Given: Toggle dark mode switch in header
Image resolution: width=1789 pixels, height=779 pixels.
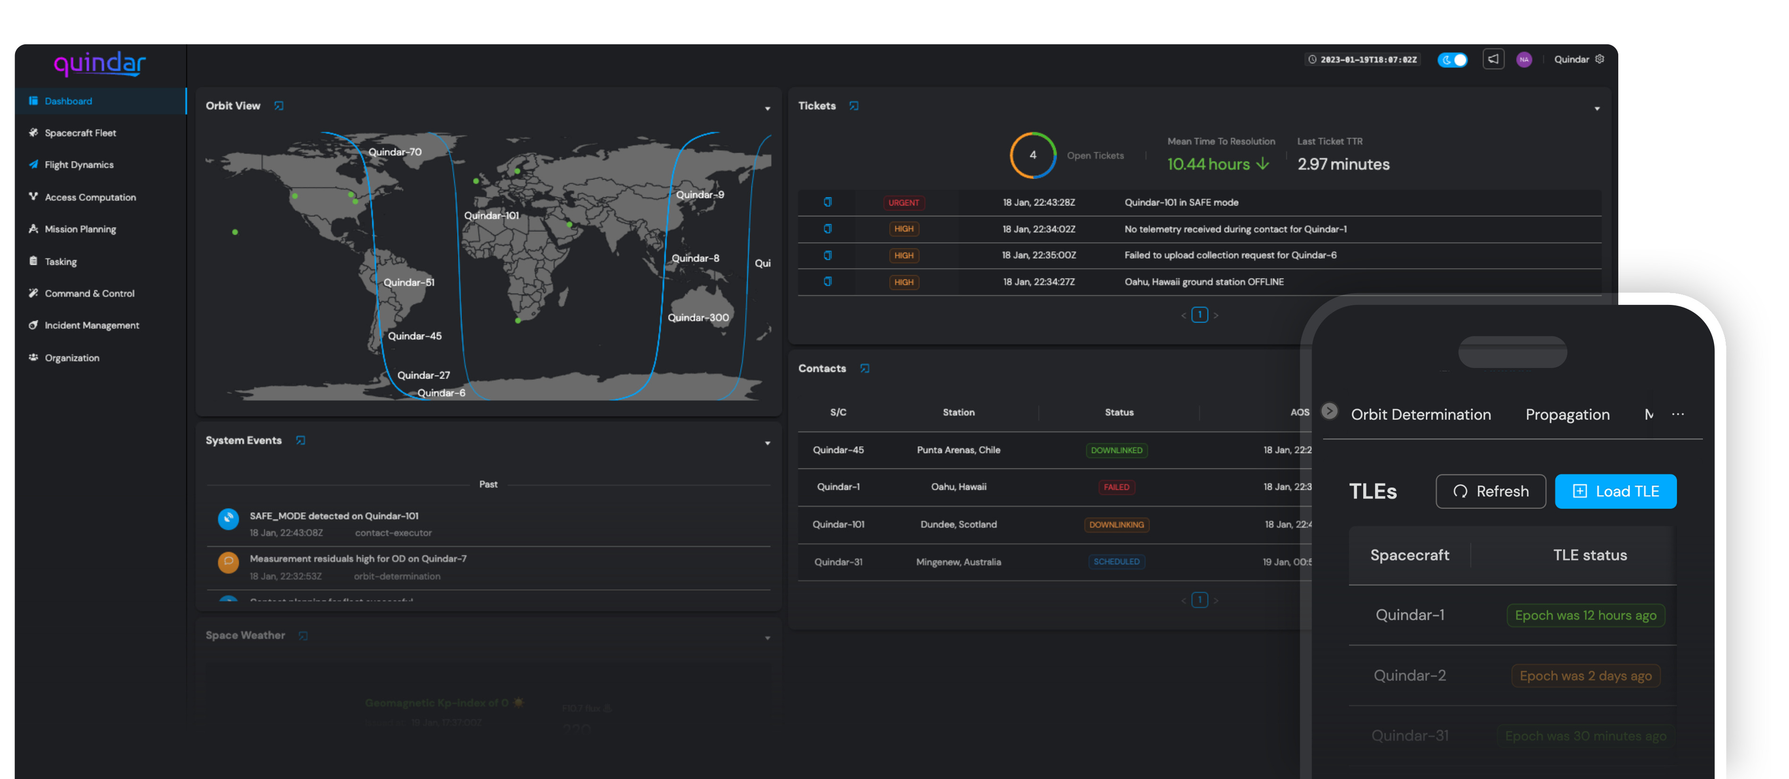Looking at the screenshot, I should click(1453, 60).
